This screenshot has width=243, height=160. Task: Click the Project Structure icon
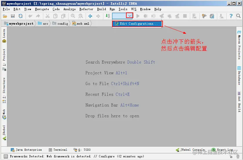click(x=194, y=16)
